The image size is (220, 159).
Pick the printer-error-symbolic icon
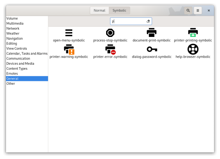[110, 49]
